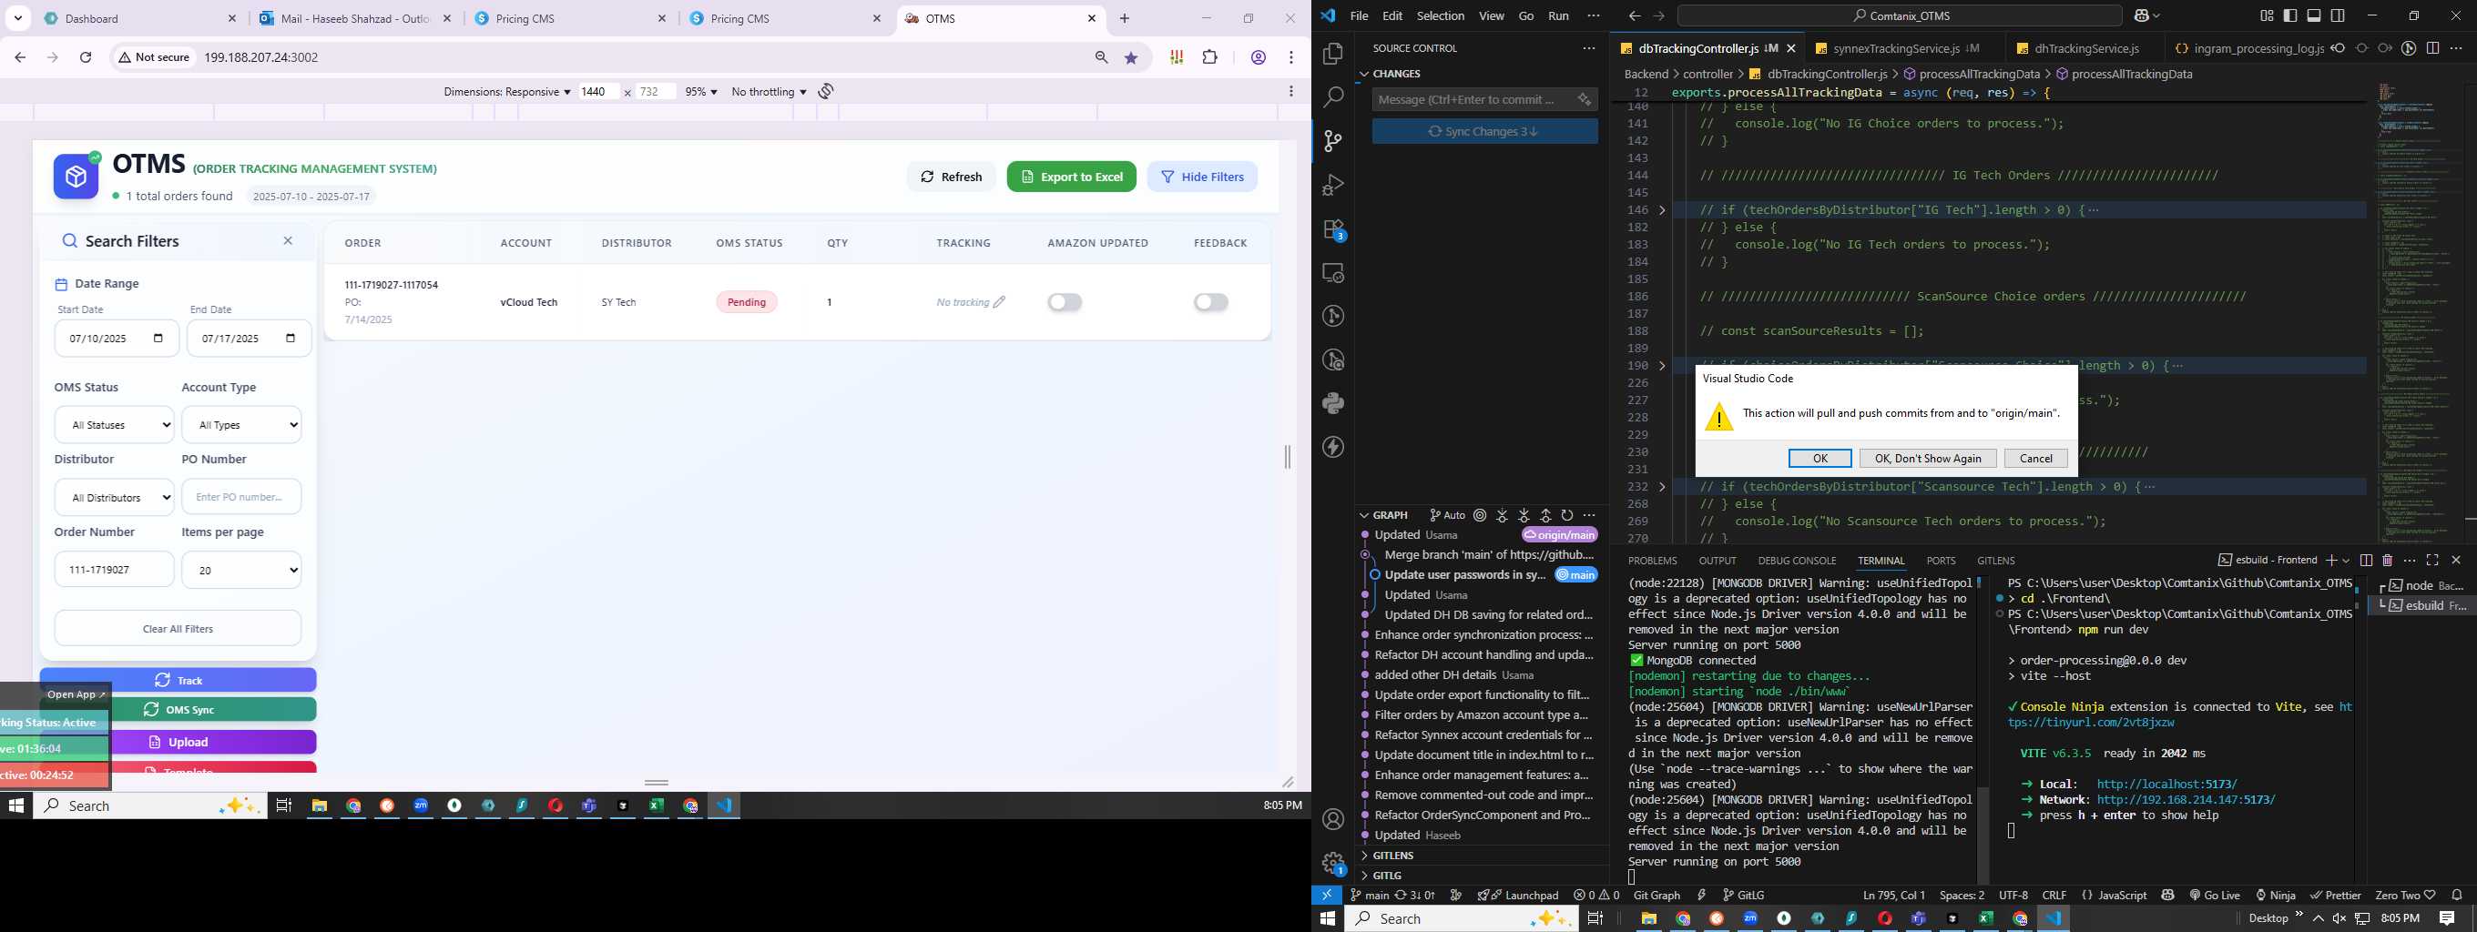Screen dimensions: 2477x932
Task: Click OK, Don't Show Again in dialog
Action: 1927,459
